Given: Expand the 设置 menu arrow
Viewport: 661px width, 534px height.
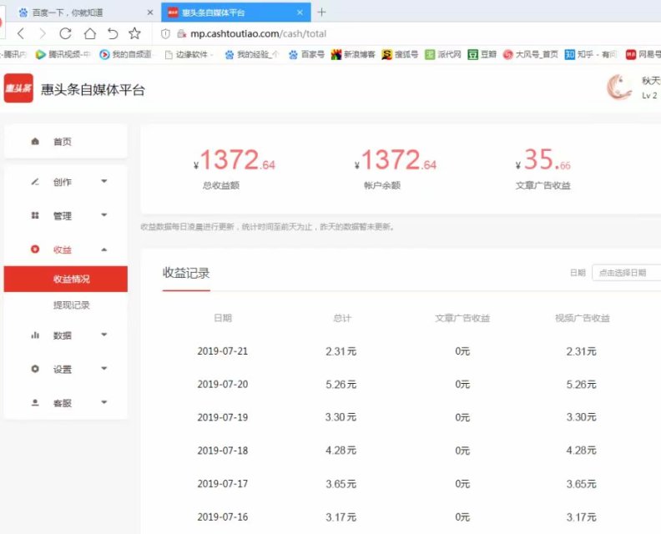Looking at the screenshot, I should coord(104,368).
